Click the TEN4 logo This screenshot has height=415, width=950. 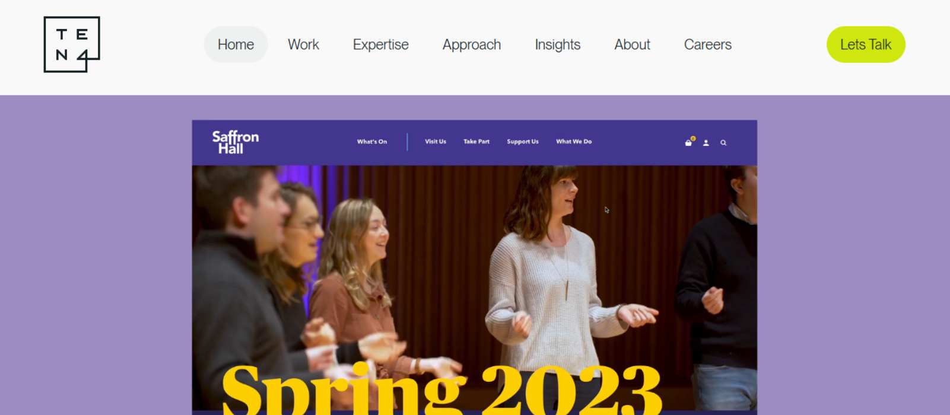click(72, 44)
